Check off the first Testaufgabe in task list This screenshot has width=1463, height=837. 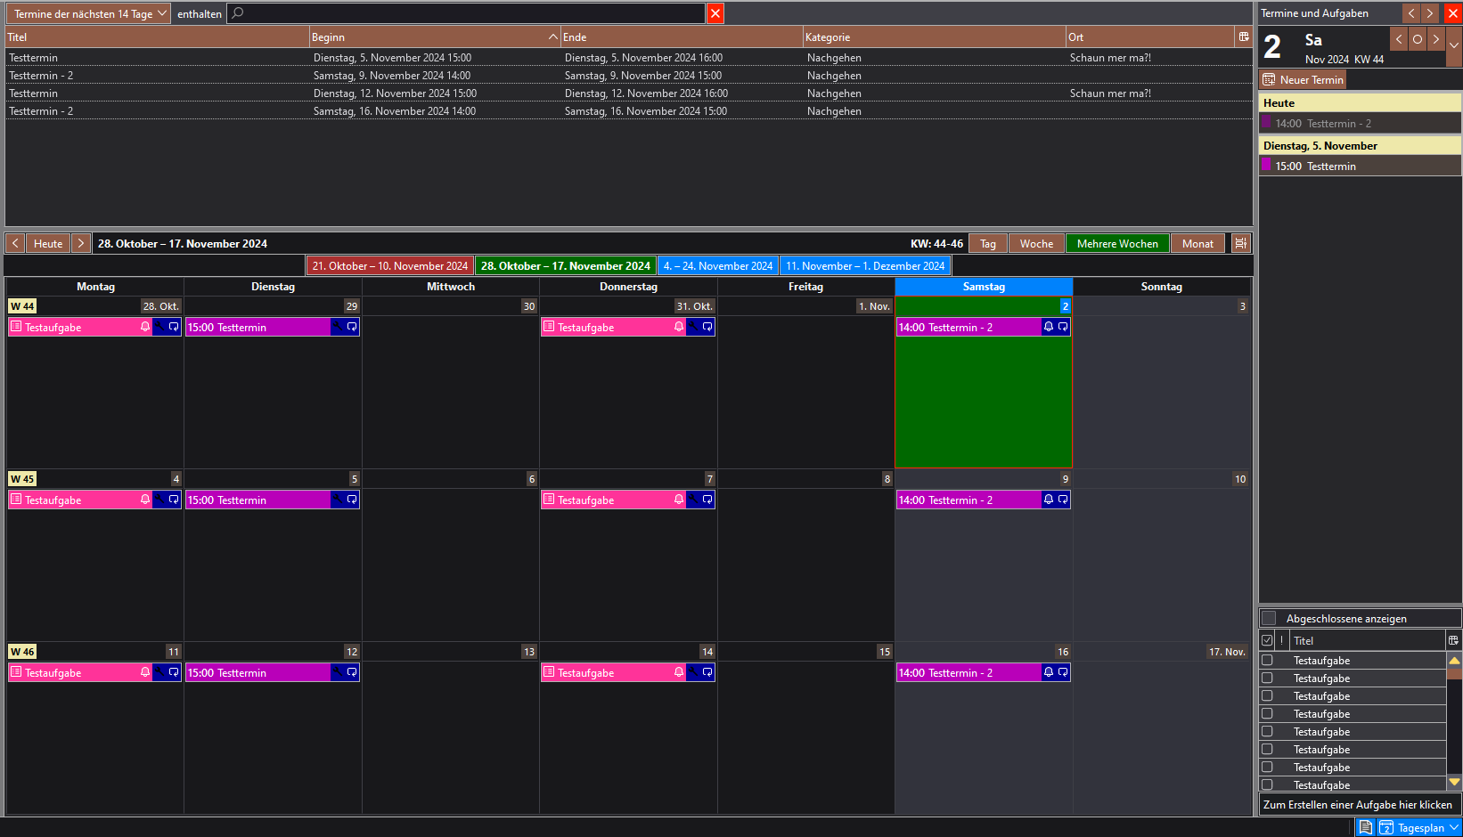pyautogui.click(x=1267, y=661)
